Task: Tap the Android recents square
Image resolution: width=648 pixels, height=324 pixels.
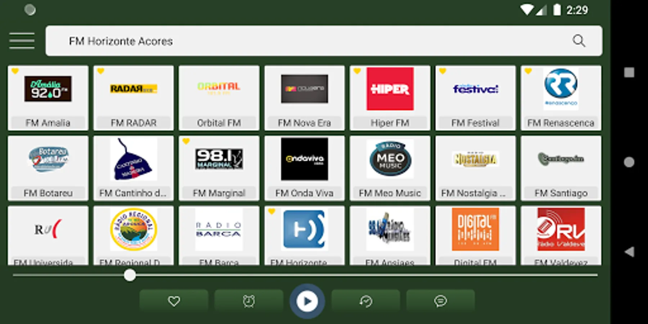Action: pyautogui.click(x=629, y=72)
